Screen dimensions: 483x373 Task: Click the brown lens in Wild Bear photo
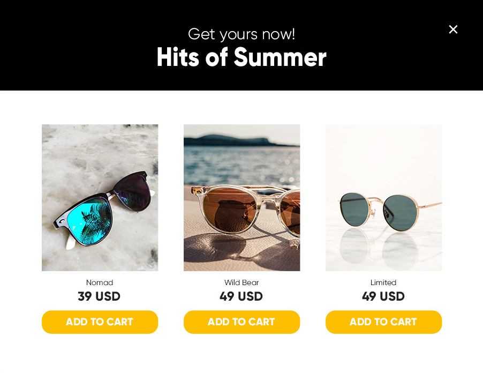[x=230, y=210]
